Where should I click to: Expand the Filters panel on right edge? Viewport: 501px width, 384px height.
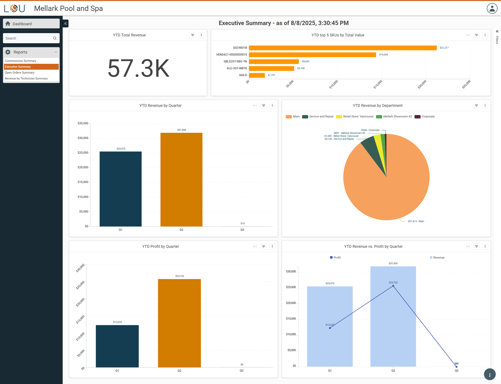497,32
